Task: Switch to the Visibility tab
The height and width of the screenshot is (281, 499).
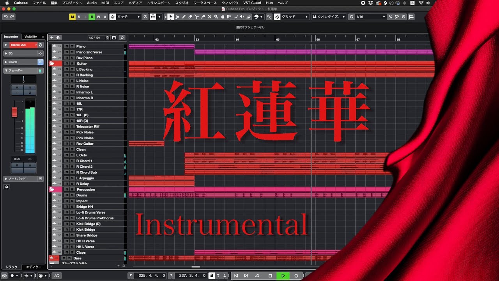Action: tap(30, 37)
